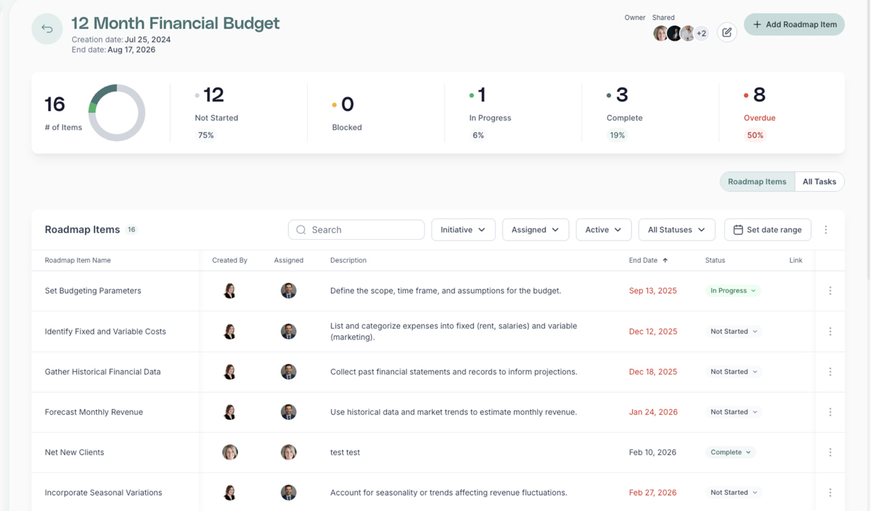Image resolution: width=871 pixels, height=511 pixels.
Task: Open row menu for Identify Fixed and Variable Costs
Action: (830, 332)
